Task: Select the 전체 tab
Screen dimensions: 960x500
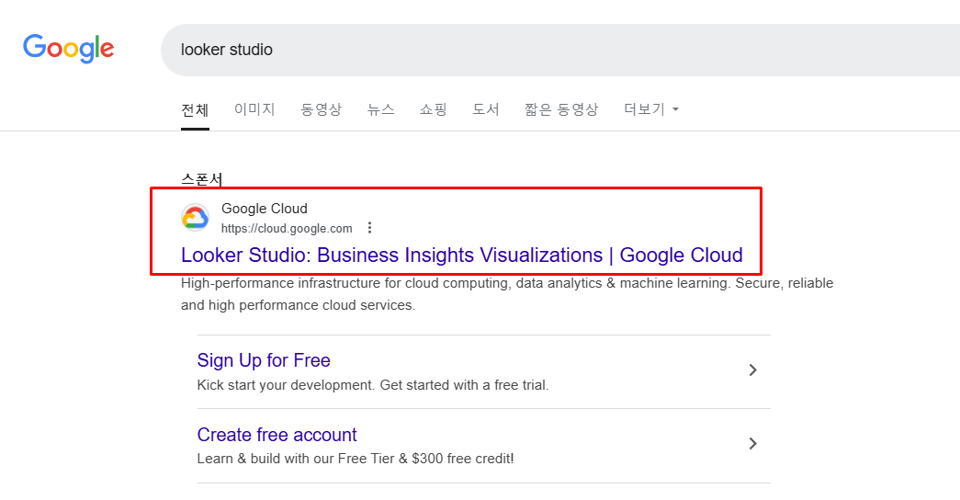Action: (x=195, y=109)
